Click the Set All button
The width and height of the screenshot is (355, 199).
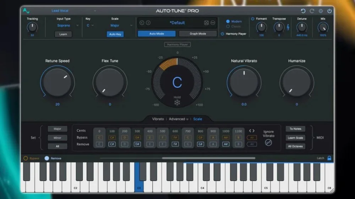[x=57, y=146]
